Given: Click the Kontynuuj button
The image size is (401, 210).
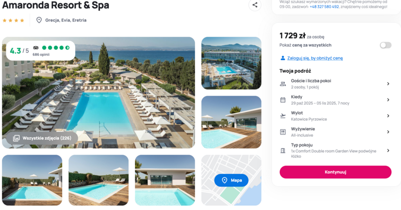Looking at the screenshot, I should click(335, 172).
